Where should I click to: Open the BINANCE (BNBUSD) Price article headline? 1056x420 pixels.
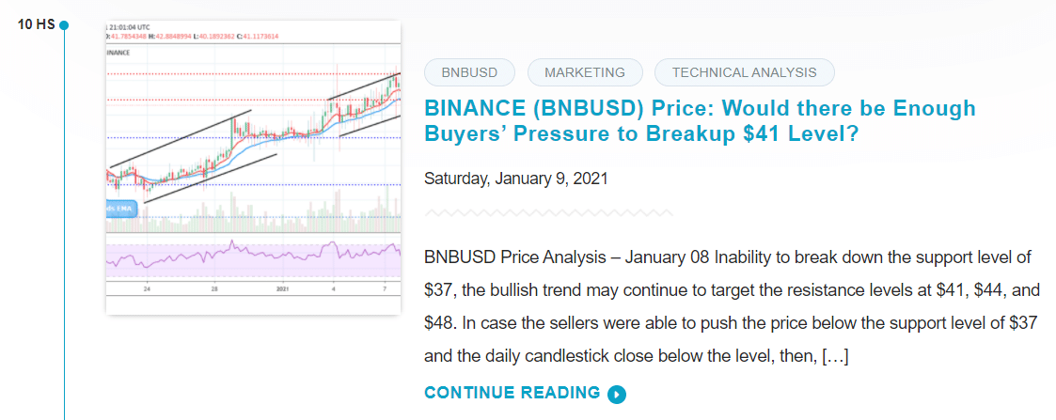[x=700, y=121]
